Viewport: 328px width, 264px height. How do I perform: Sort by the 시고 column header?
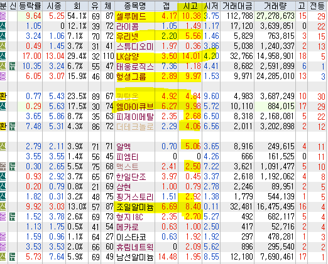click(190, 6)
